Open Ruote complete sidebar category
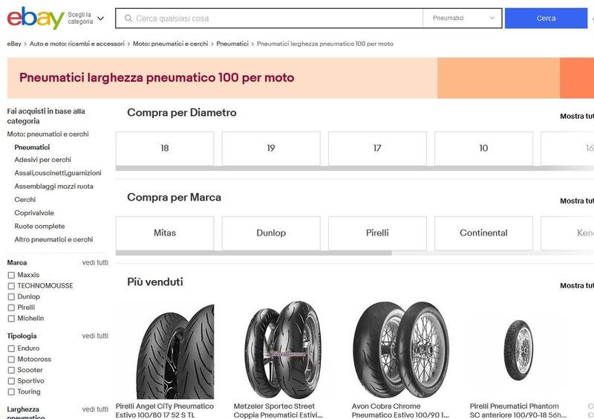 [x=39, y=226]
